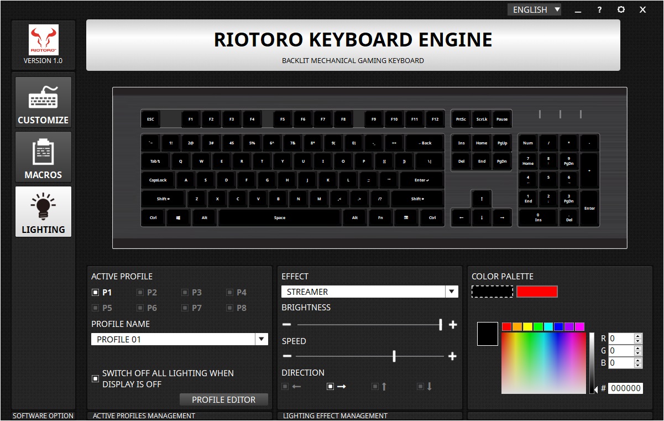664x421 pixels.
Task: Open the Customize keyboard section
Action: (x=43, y=102)
